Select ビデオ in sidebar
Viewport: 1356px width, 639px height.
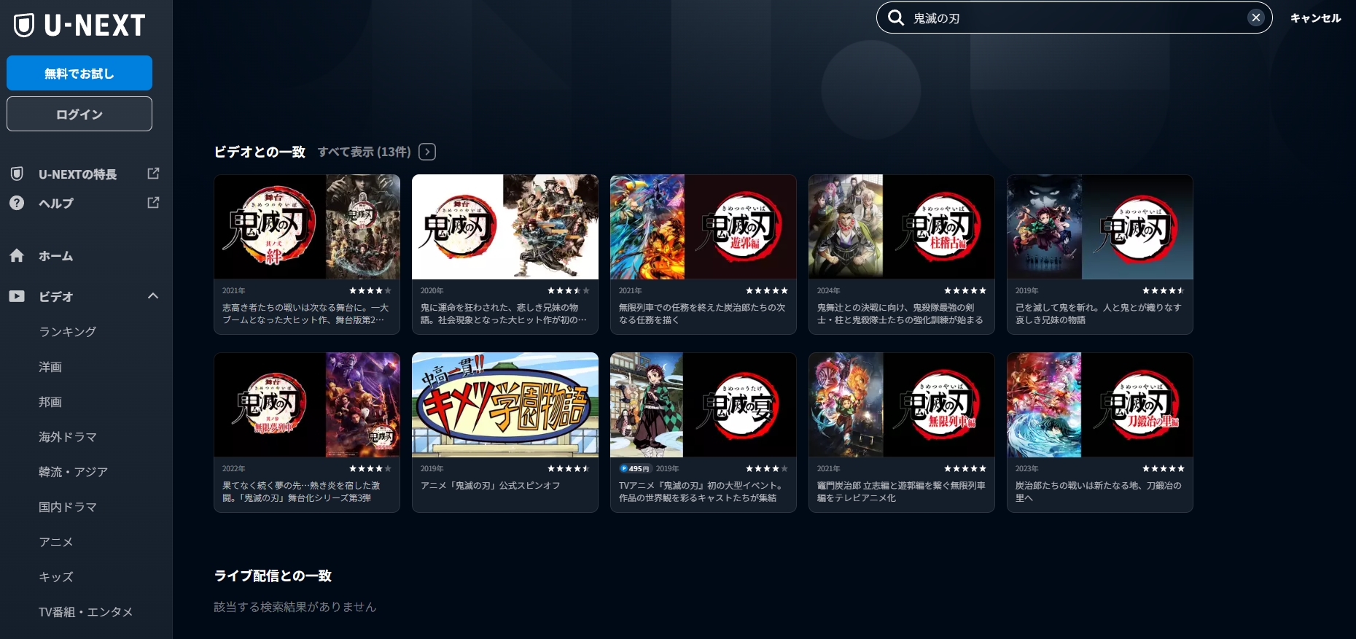coord(56,297)
